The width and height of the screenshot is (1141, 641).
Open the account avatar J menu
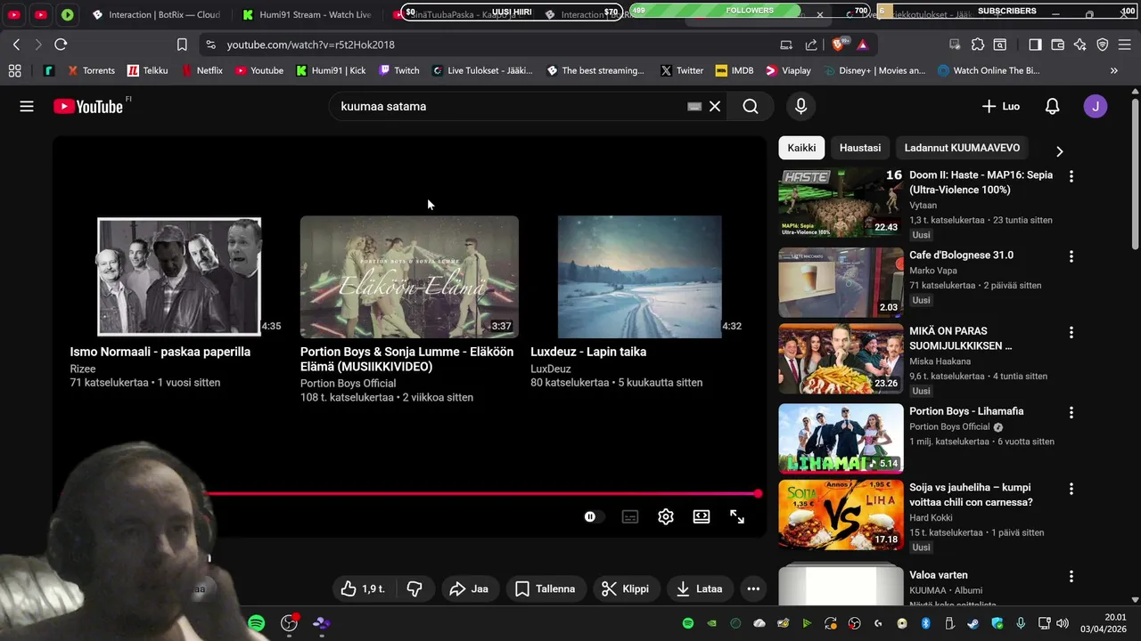point(1096,106)
